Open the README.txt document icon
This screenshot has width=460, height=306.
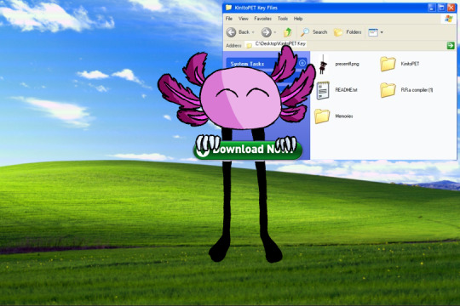[323, 90]
